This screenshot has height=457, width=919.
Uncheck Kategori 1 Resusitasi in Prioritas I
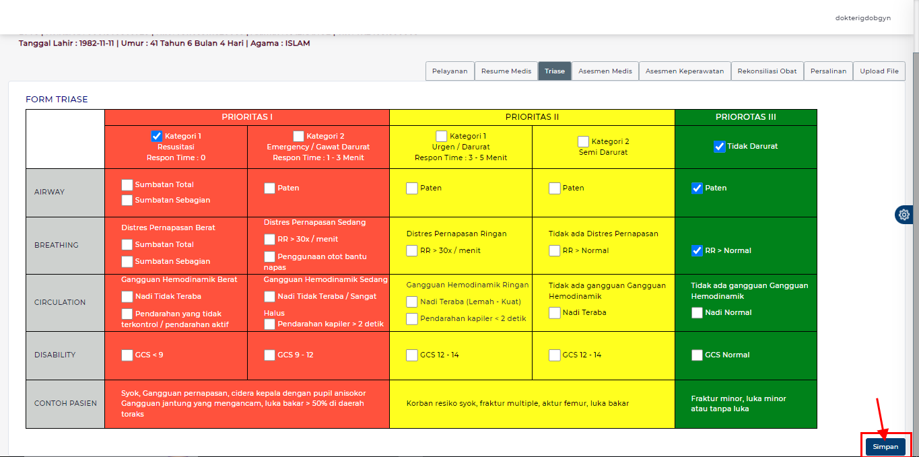coord(156,136)
